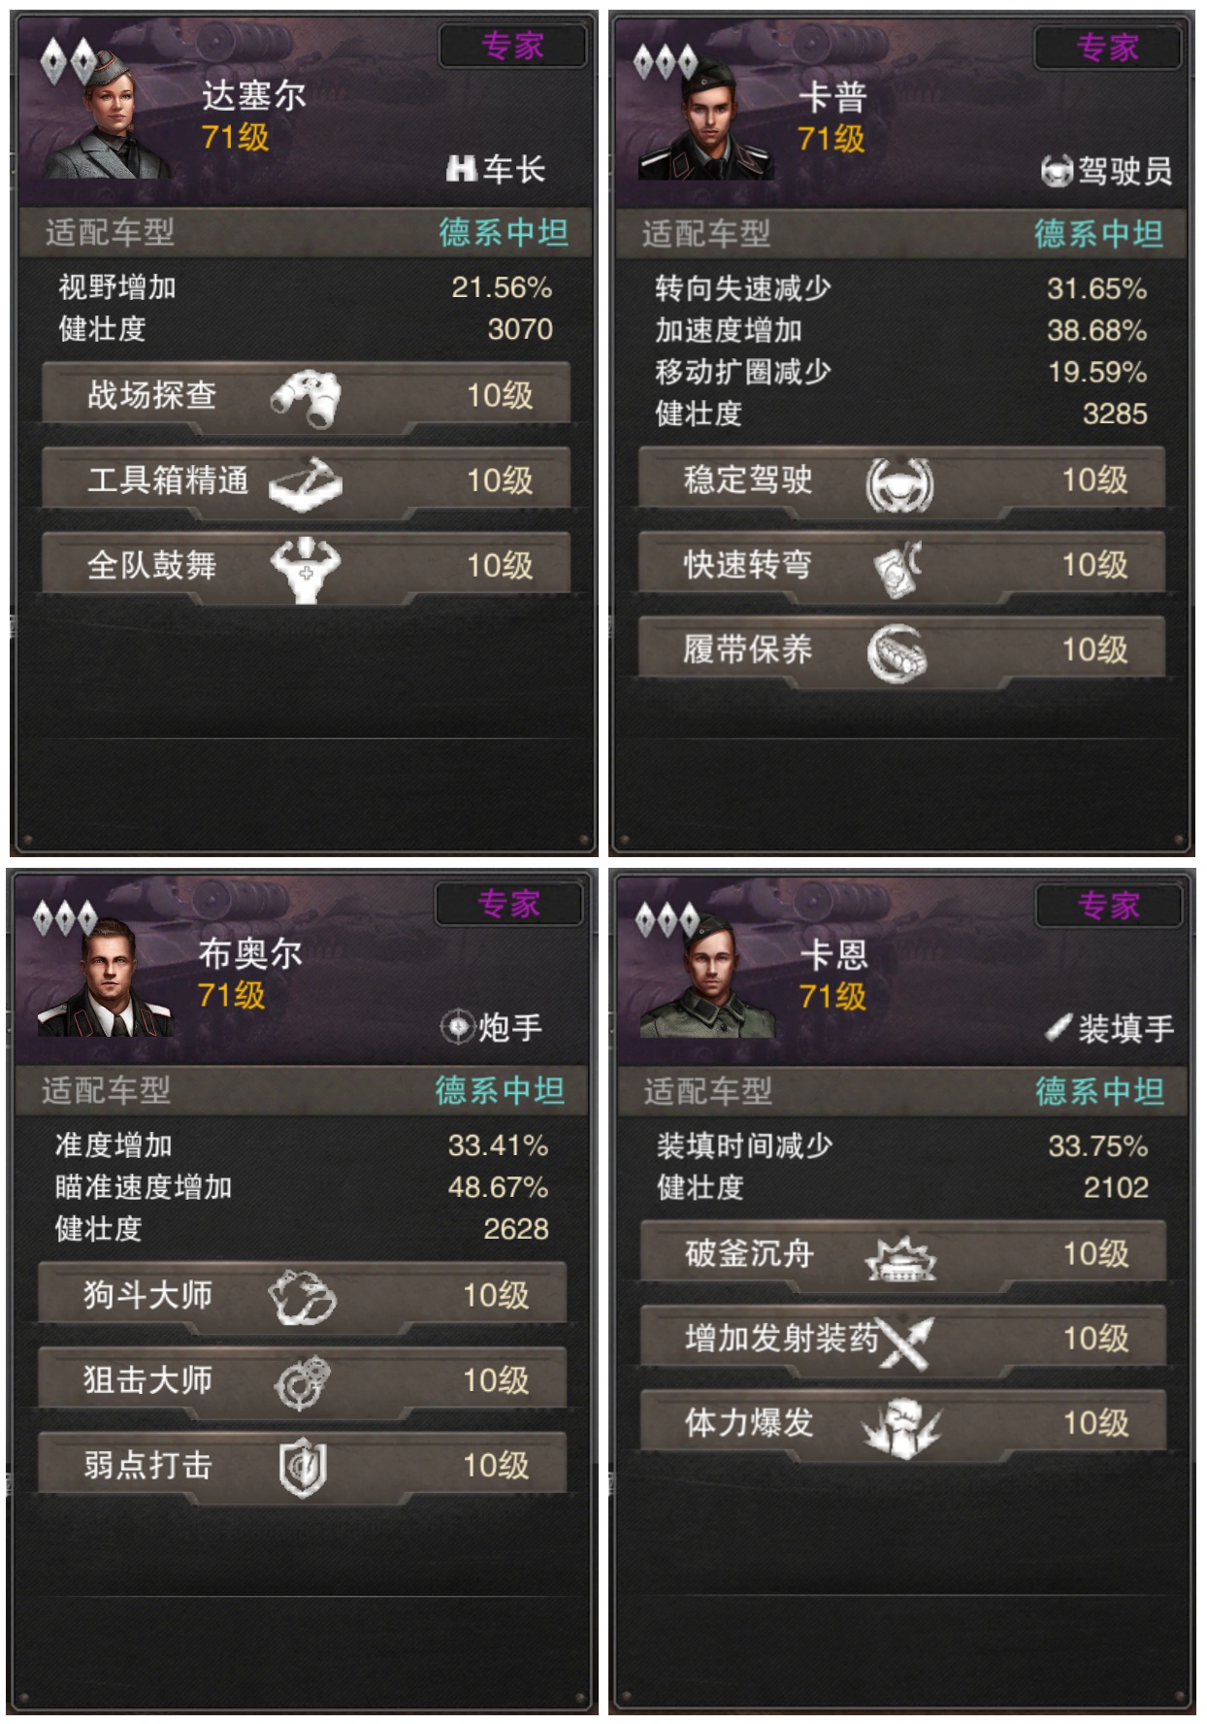Click the crossed shells icon for 增加发射装药
Viewport: 1207px width, 1724px height.
point(906,1342)
